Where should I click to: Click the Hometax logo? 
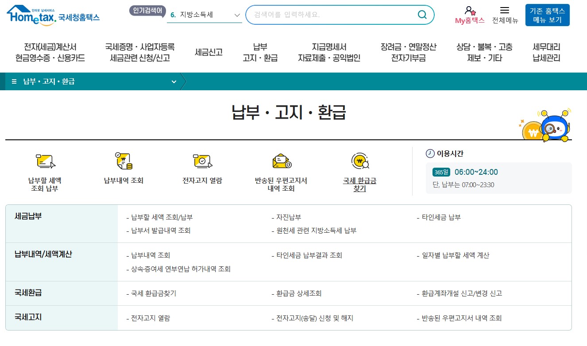pos(52,14)
